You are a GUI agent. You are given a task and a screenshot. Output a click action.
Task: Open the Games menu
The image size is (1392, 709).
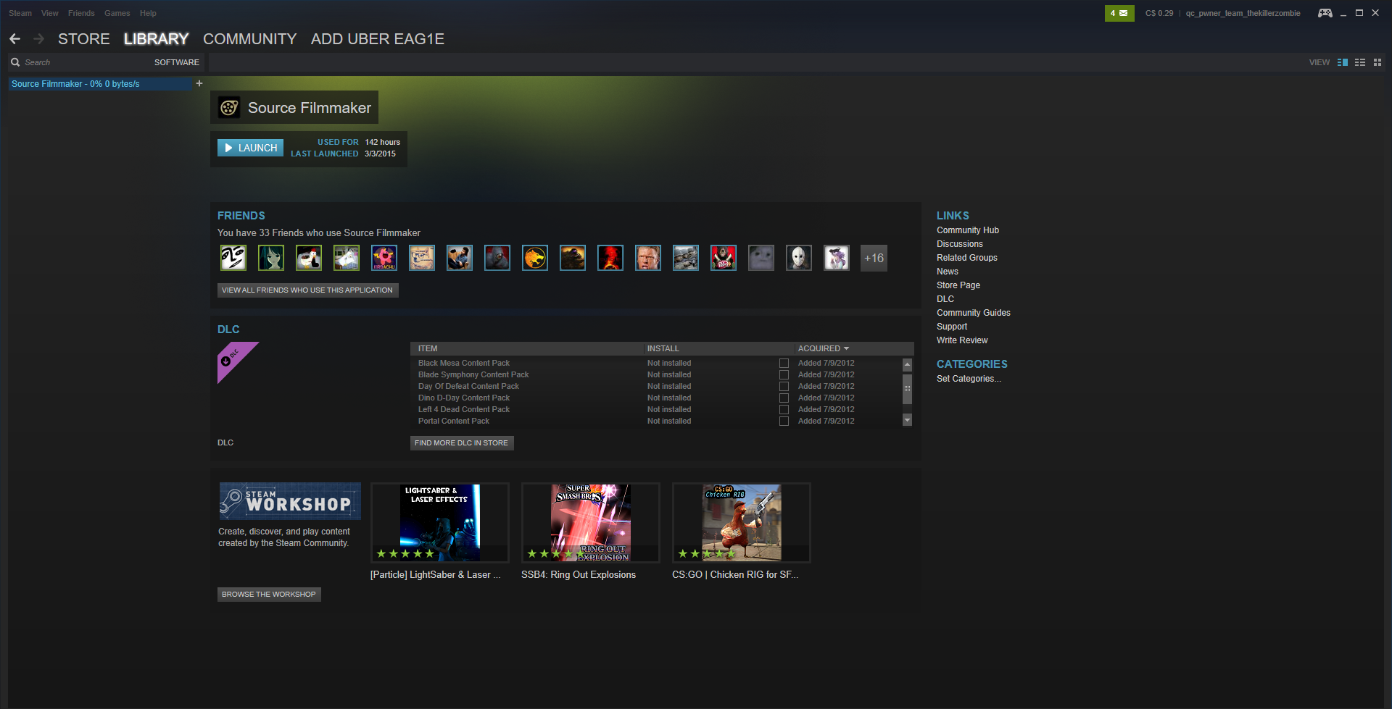(117, 13)
